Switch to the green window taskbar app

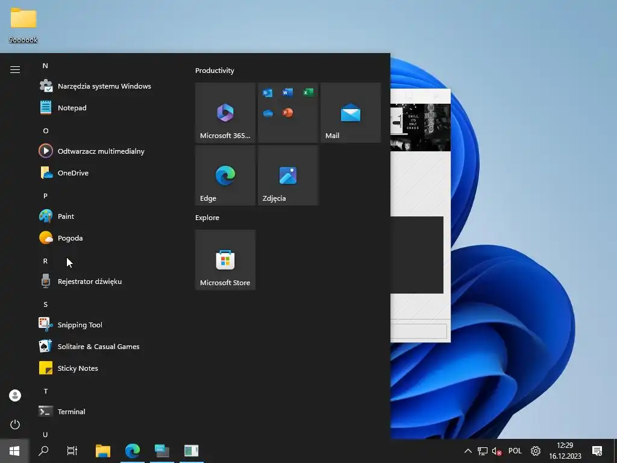click(x=192, y=451)
